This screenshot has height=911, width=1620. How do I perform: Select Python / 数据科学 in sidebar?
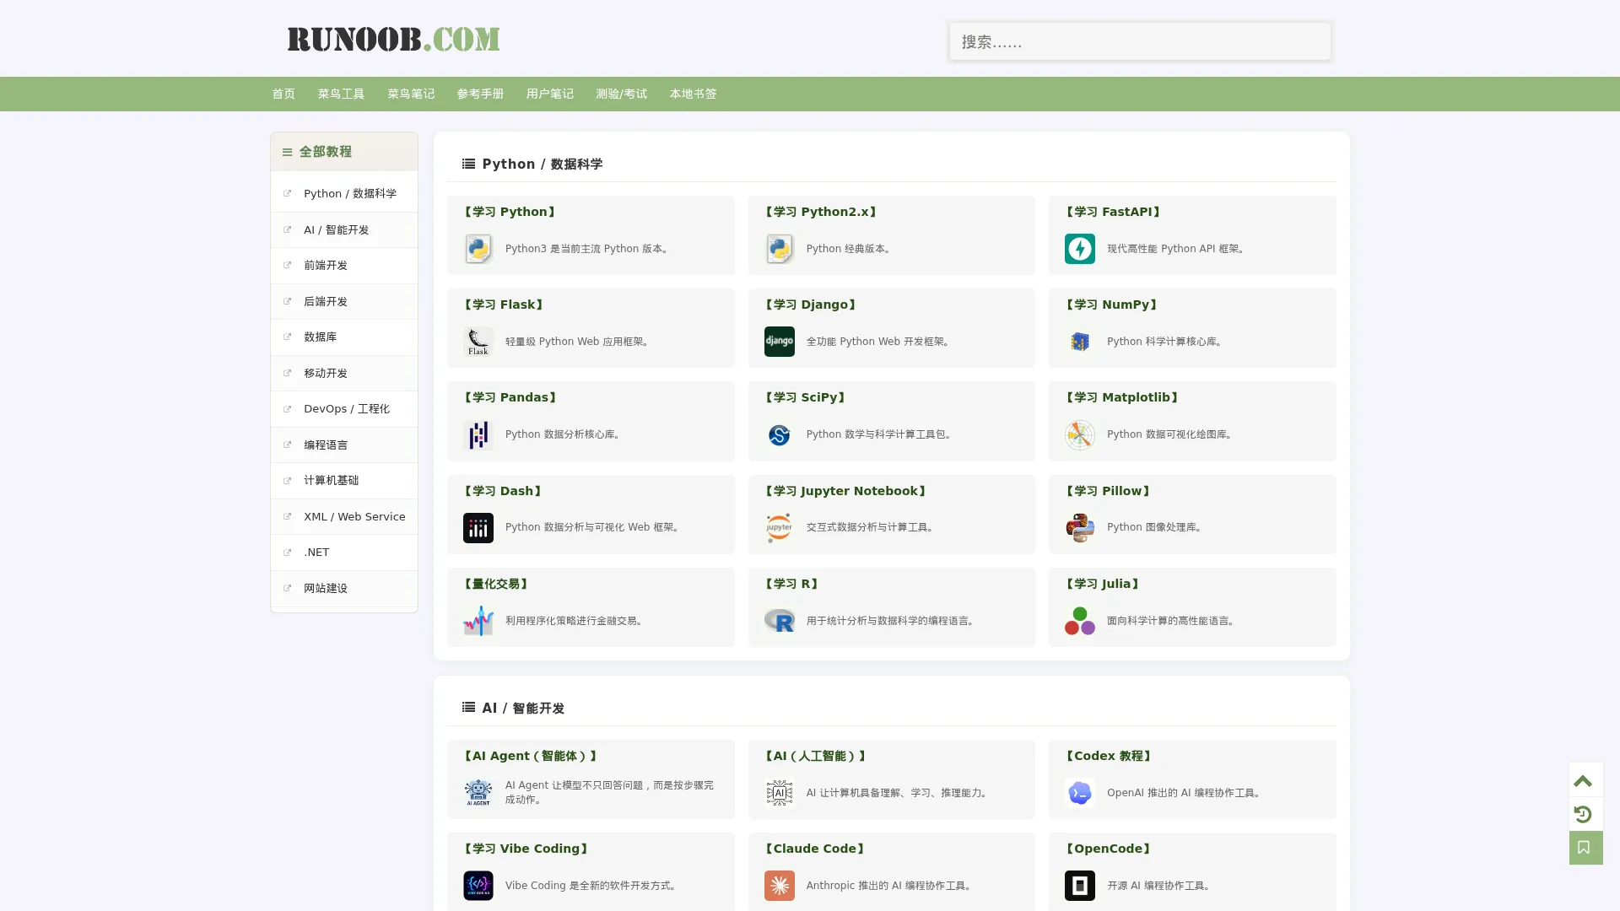[344, 194]
